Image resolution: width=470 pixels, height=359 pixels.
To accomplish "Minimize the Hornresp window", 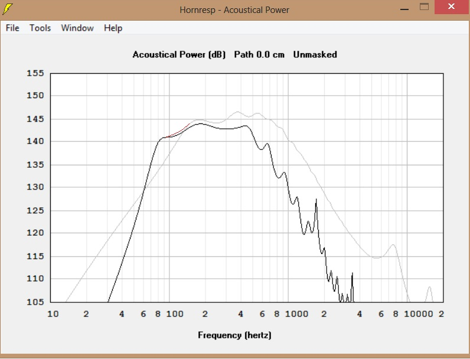I will 404,9.
